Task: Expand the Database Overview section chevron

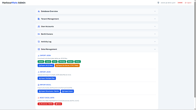Action: tap(155, 11)
